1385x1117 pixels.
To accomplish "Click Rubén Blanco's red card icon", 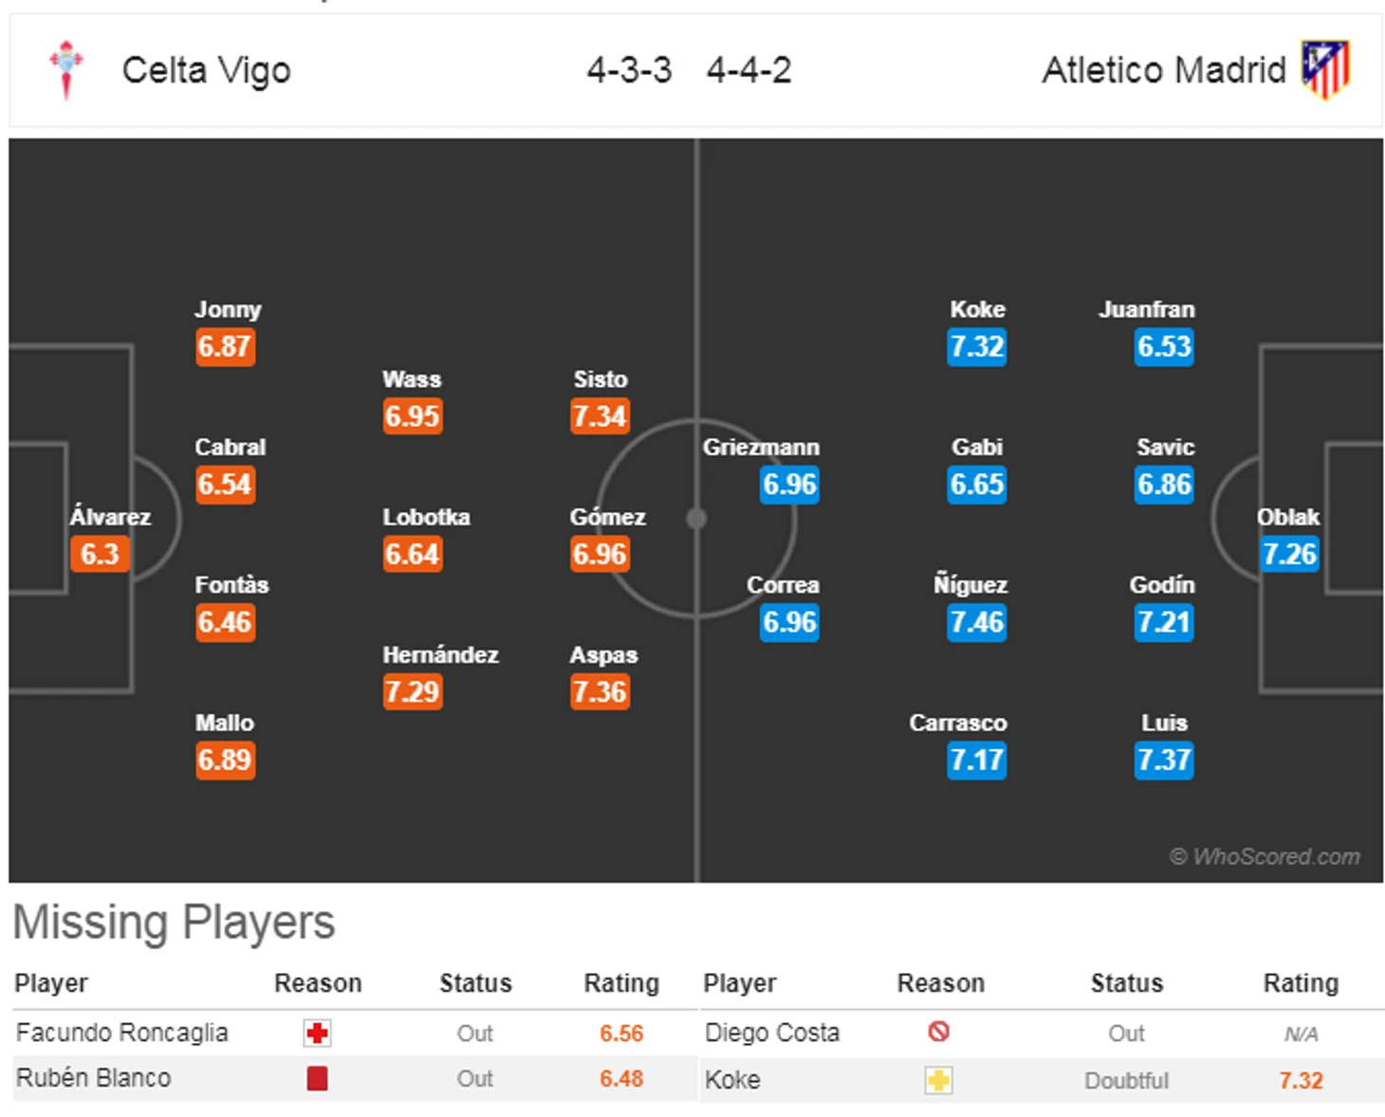I will 317,1078.
